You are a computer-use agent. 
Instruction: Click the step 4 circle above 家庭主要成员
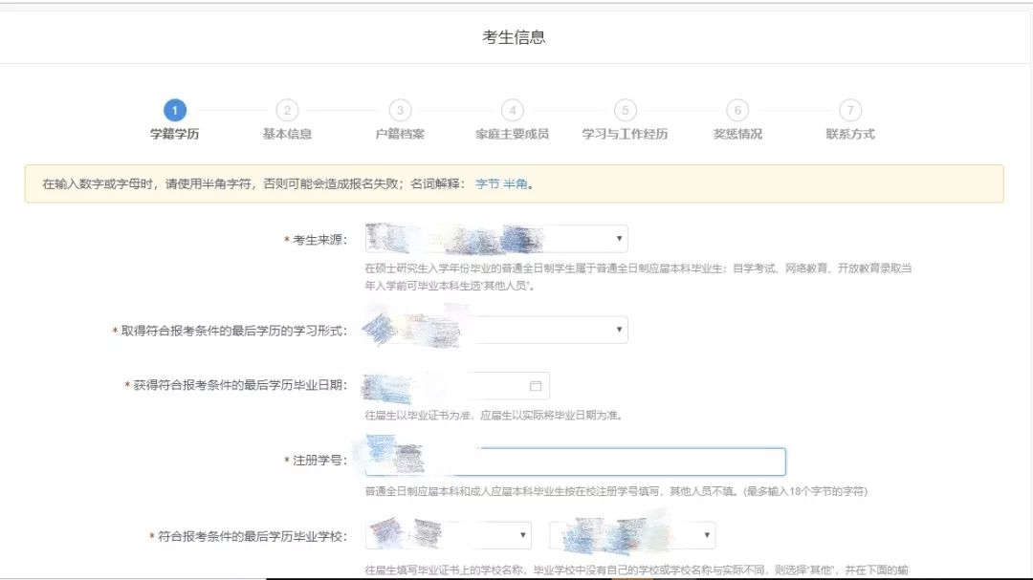click(512, 111)
